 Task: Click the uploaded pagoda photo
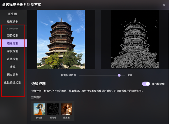pyautogui.click(x=61, y=39)
